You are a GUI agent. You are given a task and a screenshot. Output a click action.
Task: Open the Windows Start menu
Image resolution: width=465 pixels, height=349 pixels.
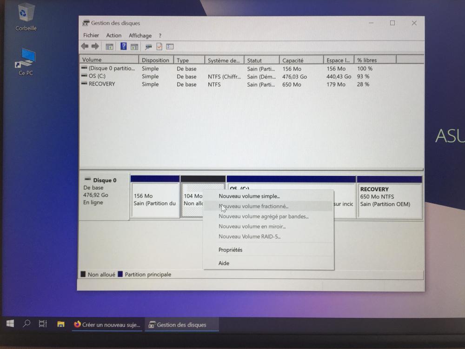10,324
